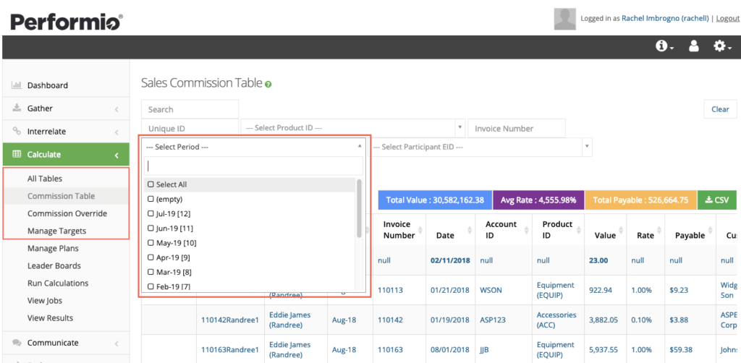Check the Select All period checkbox
The image size is (741, 363).
click(x=151, y=184)
